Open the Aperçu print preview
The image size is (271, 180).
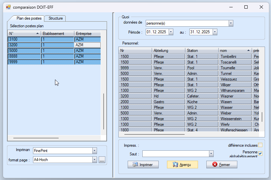pos(182,164)
